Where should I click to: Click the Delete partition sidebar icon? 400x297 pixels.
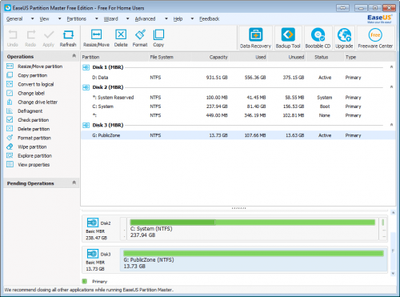[10, 129]
